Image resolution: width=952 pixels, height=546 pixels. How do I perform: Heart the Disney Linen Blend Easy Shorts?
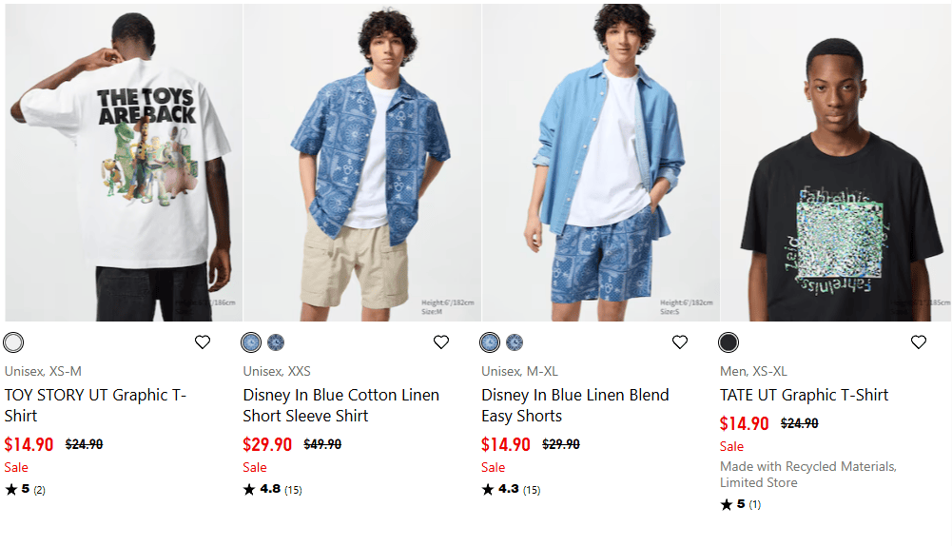point(680,342)
